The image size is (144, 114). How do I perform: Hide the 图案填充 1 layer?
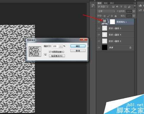pos(99,22)
